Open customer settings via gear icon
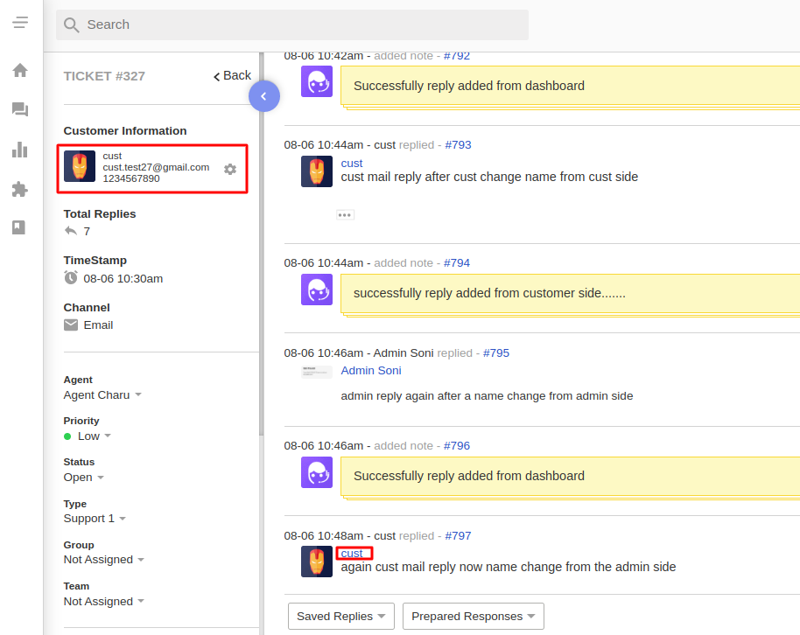 [x=229, y=170]
